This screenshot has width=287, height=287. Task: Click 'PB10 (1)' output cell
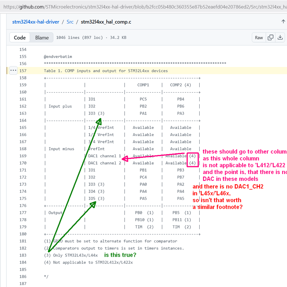(144, 220)
